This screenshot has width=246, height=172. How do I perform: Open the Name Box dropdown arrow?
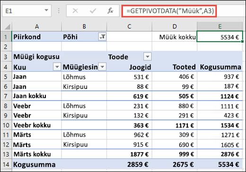(46, 10)
